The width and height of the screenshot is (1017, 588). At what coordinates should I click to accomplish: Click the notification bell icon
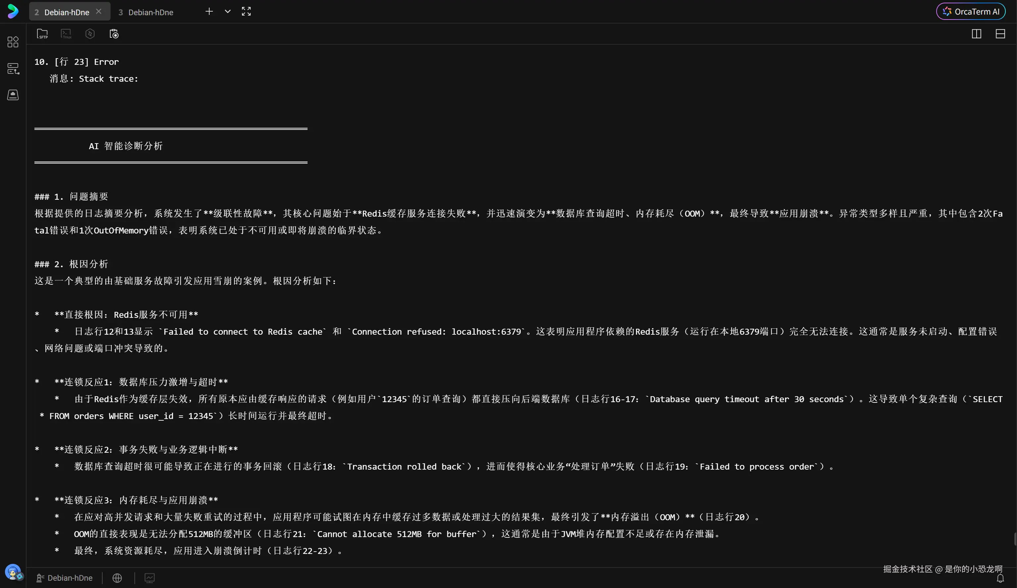pos(1000,578)
